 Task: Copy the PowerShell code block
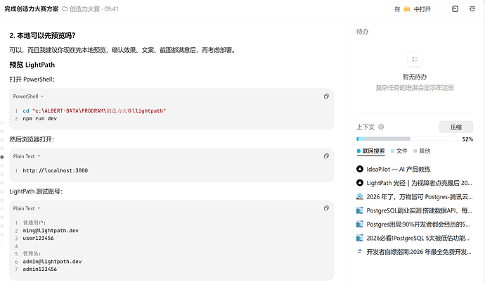(326, 96)
